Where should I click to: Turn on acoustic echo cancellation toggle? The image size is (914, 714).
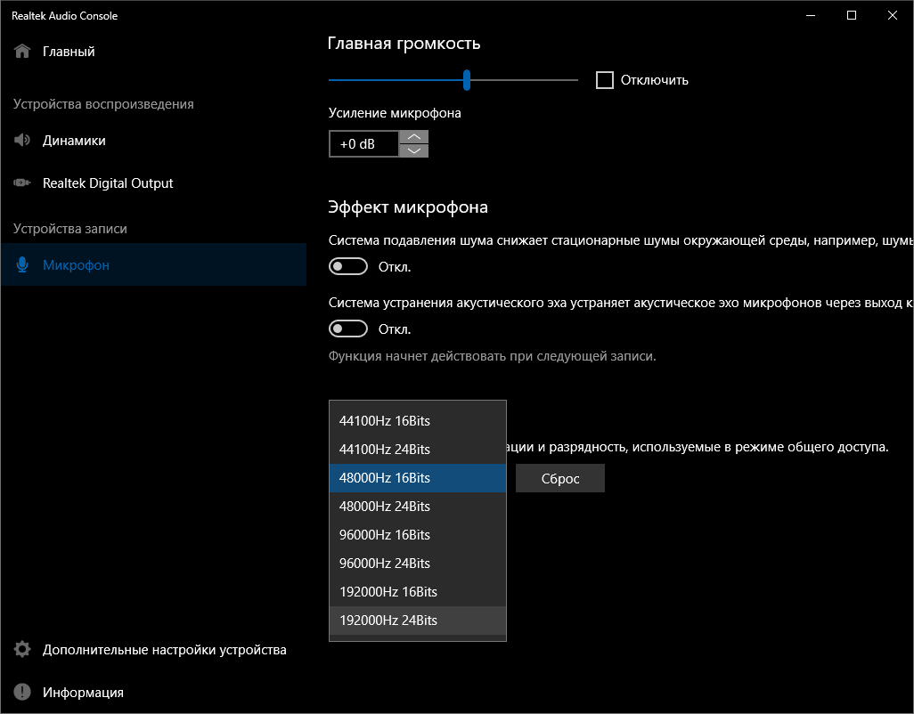click(348, 329)
